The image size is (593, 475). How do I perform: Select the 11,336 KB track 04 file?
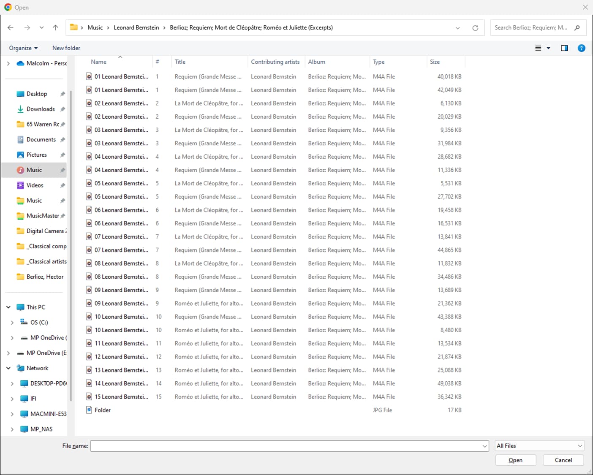[274, 170]
